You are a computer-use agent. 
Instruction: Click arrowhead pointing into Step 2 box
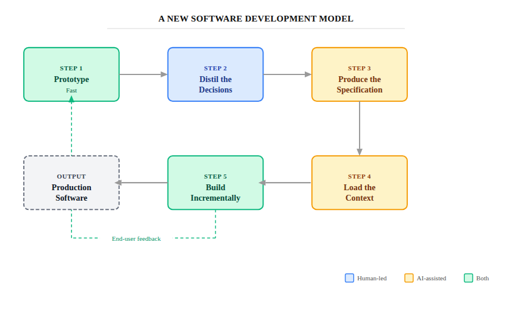click(164, 74)
